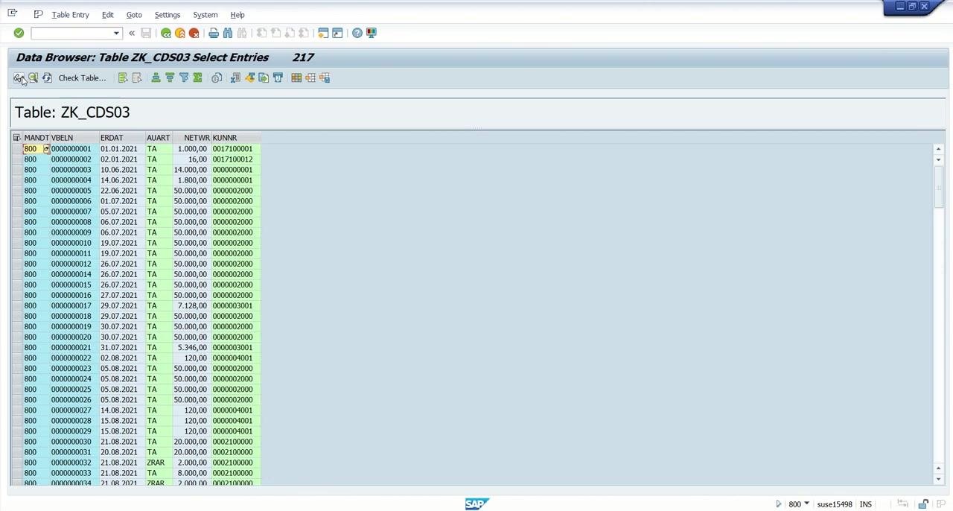This screenshot has height=511, width=953.
Task: Select the date cell 10.06.2021
Action: tap(122, 170)
